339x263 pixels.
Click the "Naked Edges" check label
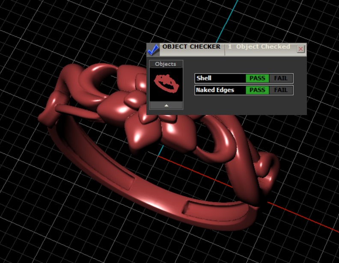215,90
